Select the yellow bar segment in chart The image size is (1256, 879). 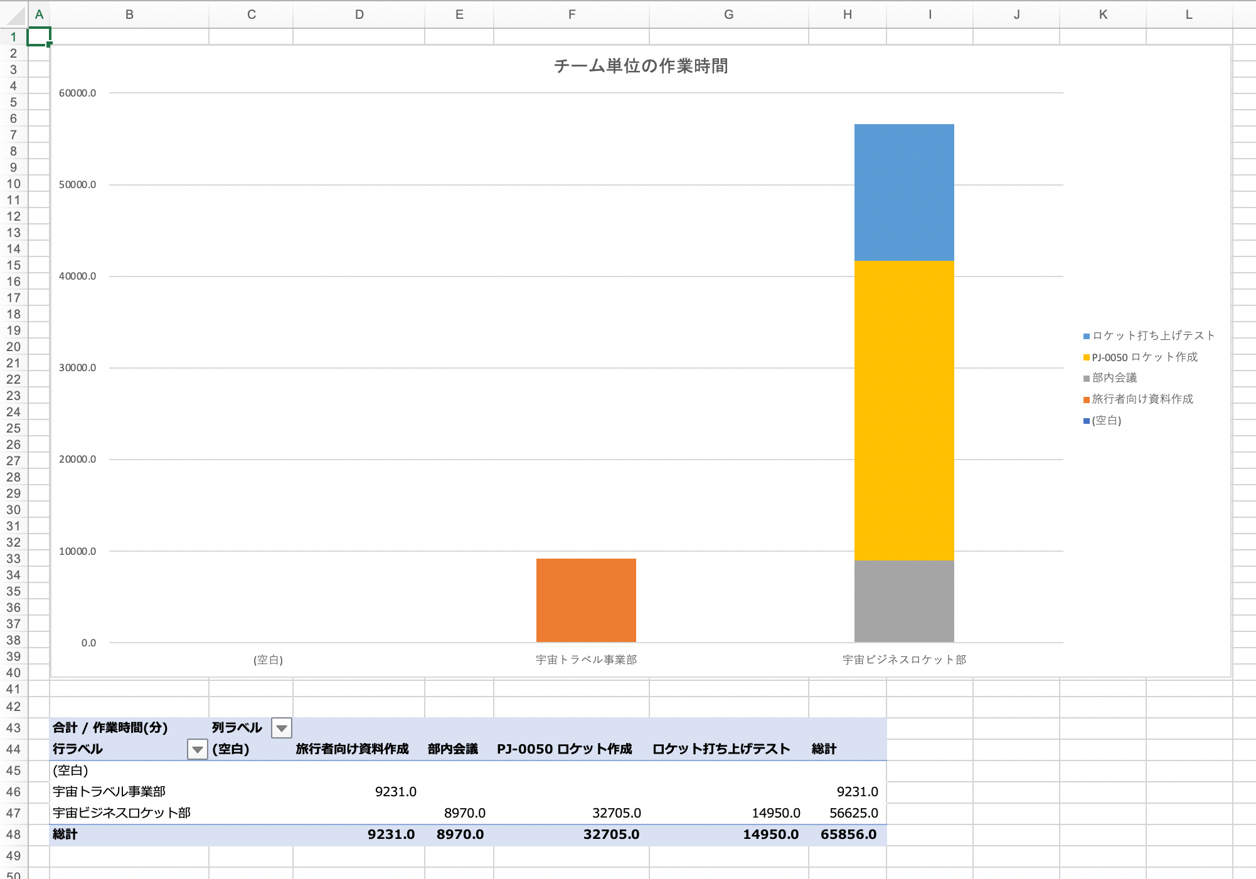pyautogui.click(x=904, y=411)
